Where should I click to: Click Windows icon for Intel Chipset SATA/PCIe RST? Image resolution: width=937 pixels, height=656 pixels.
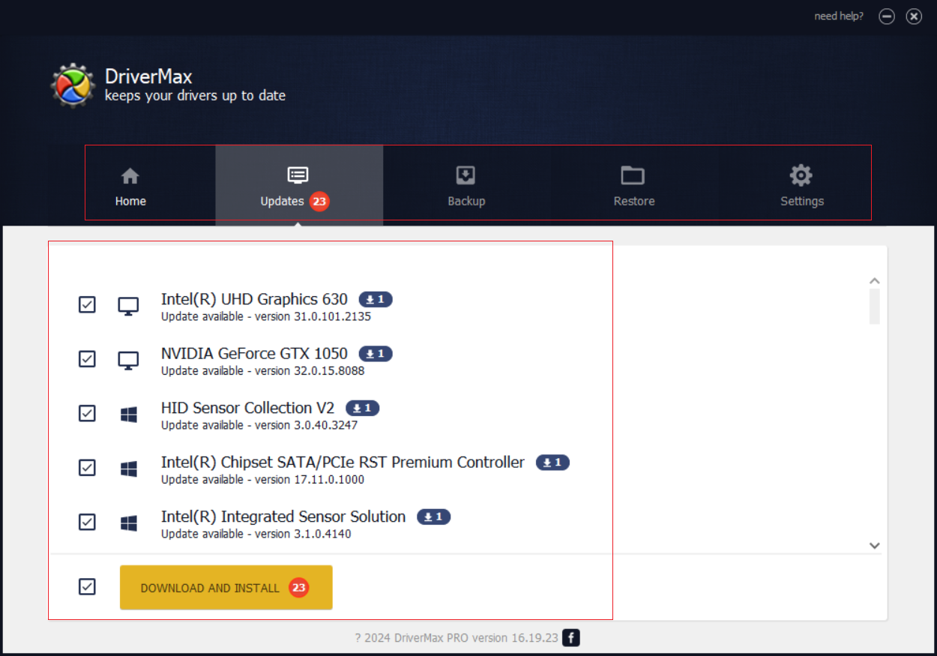[x=129, y=469]
